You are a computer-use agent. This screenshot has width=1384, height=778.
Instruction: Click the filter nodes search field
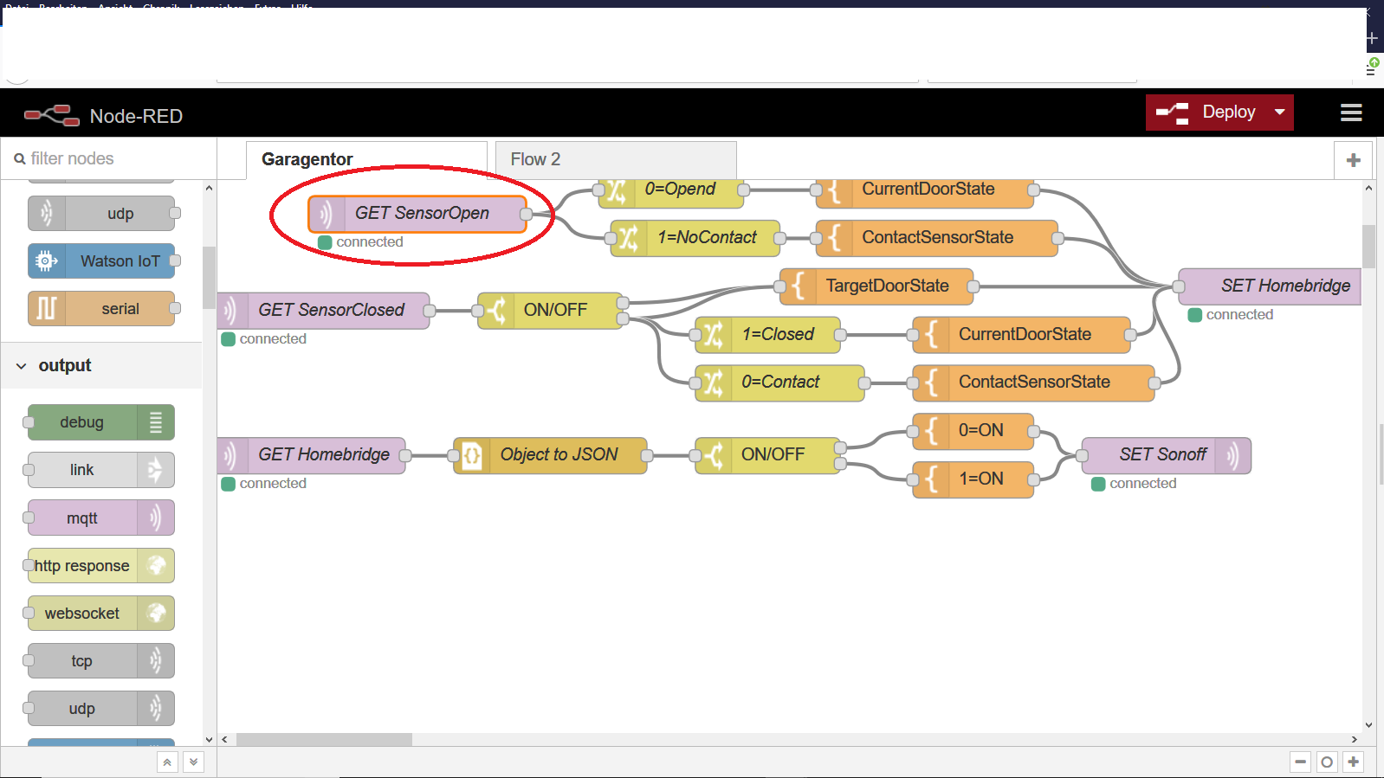point(113,158)
